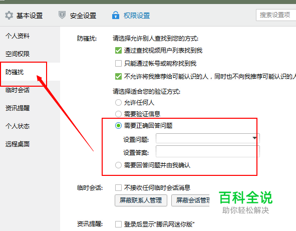Click the blue lock icon for 权限设置
Viewport: 296px width, 231px height.
click(116, 15)
